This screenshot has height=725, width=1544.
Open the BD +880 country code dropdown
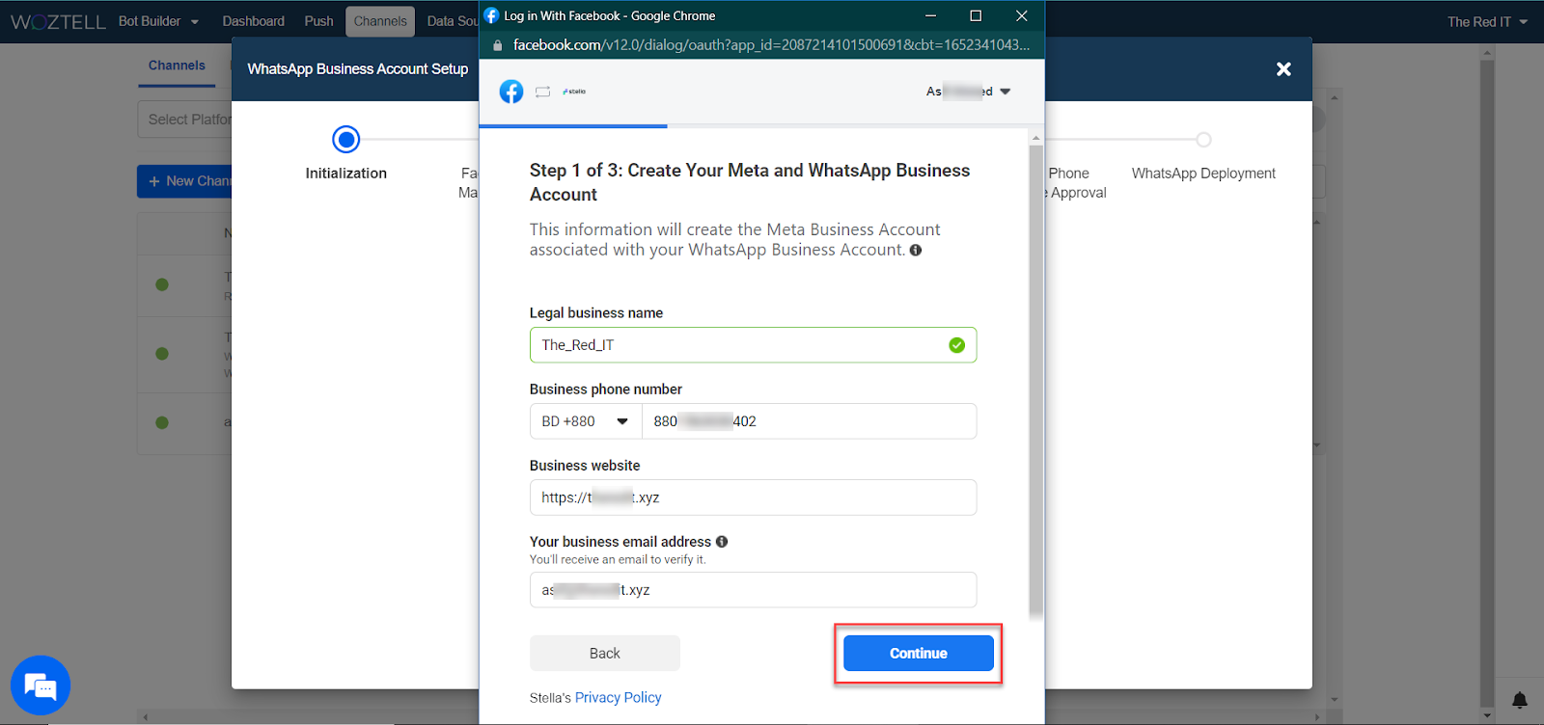586,421
